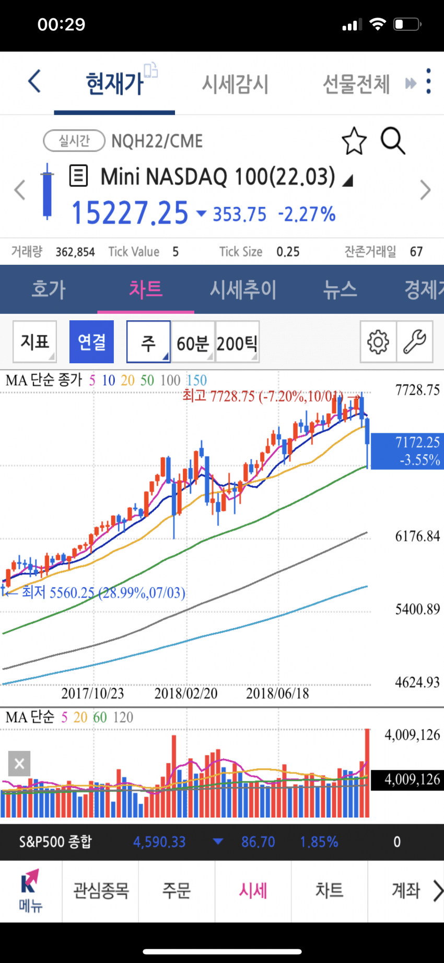
Task: Tap the NQH22/CME symbol code
Action: (x=157, y=141)
